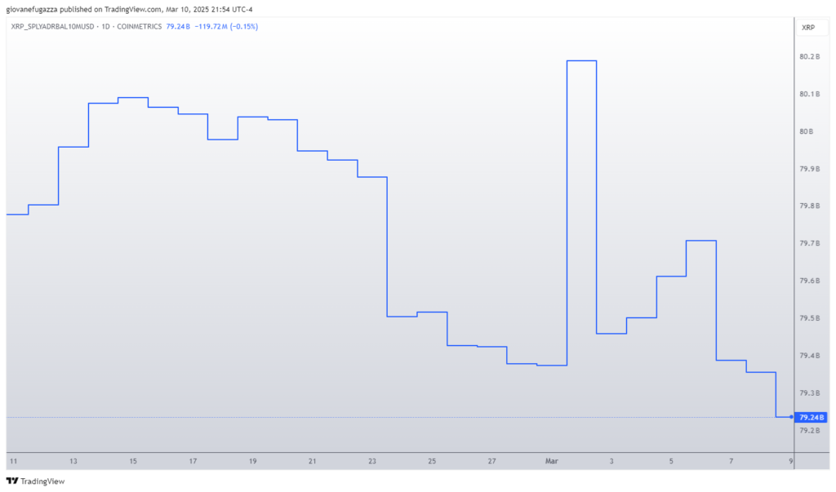Click the 19 date label on the time axis
836x492 pixels.
tap(253, 461)
